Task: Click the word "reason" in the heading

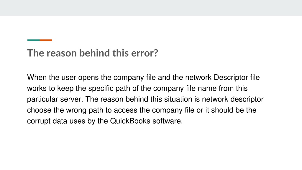Action: (x=62, y=53)
